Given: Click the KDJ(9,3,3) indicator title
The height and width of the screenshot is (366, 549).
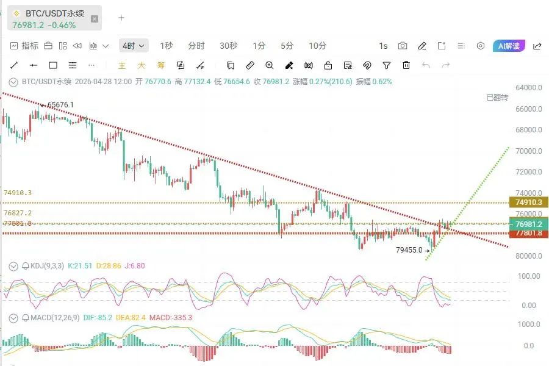Looking at the screenshot, I should (47, 266).
